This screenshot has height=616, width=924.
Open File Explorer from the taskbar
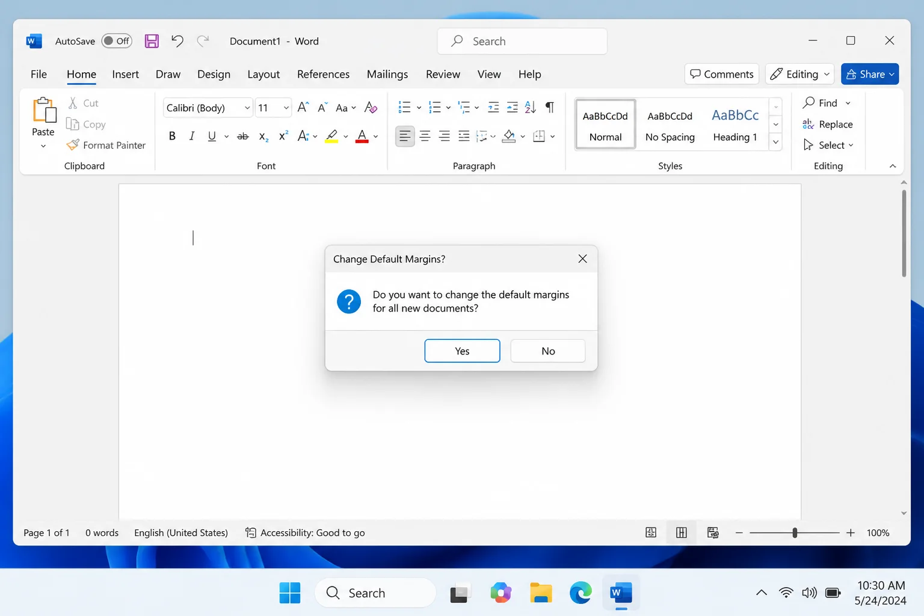click(541, 593)
